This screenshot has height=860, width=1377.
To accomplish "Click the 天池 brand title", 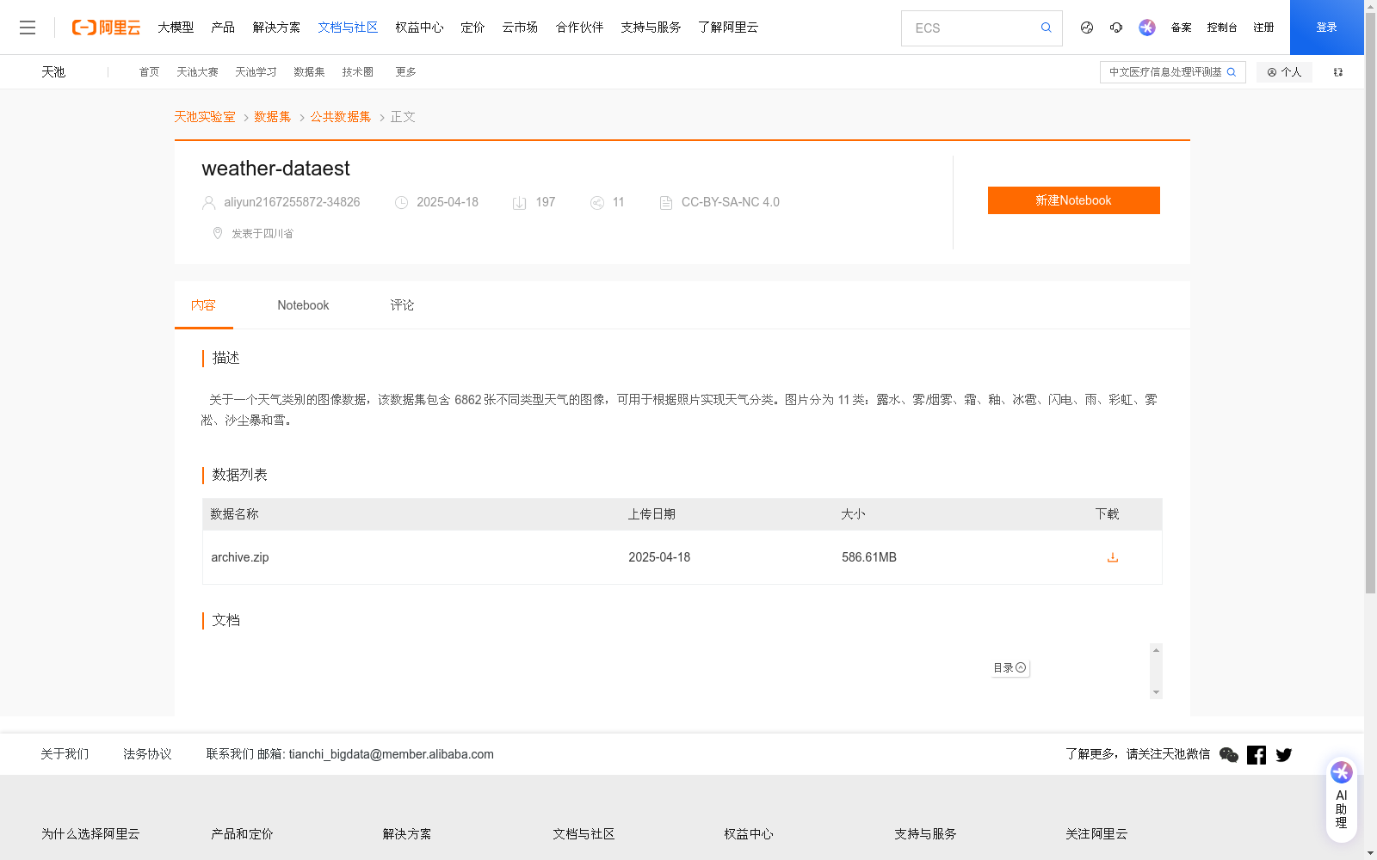I will point(53,72).
